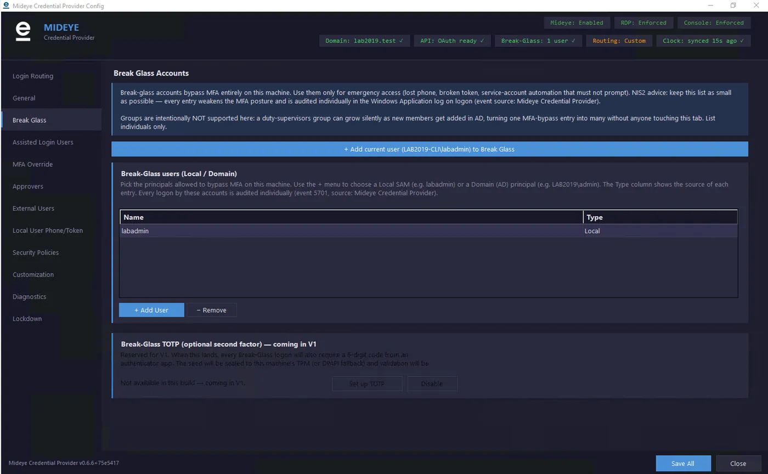Image resolution: width=768 pixels, height=474 pixels.
Task: Open the Login Routing section
Action: [x=51, y=76]
